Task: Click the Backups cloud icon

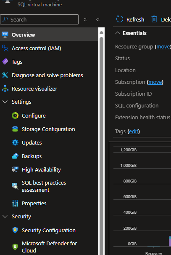Action: 15,156
